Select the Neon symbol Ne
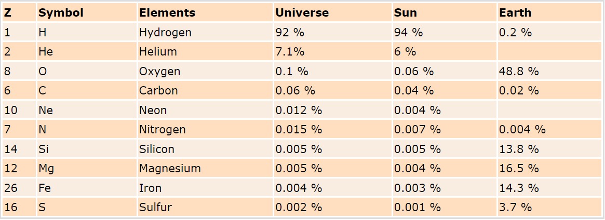 coord(46,110)
